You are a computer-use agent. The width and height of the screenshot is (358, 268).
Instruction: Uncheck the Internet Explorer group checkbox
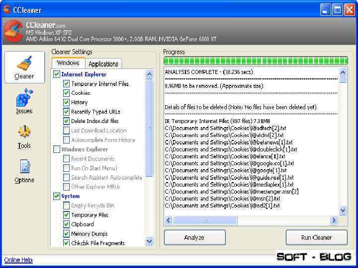[56, 74]
